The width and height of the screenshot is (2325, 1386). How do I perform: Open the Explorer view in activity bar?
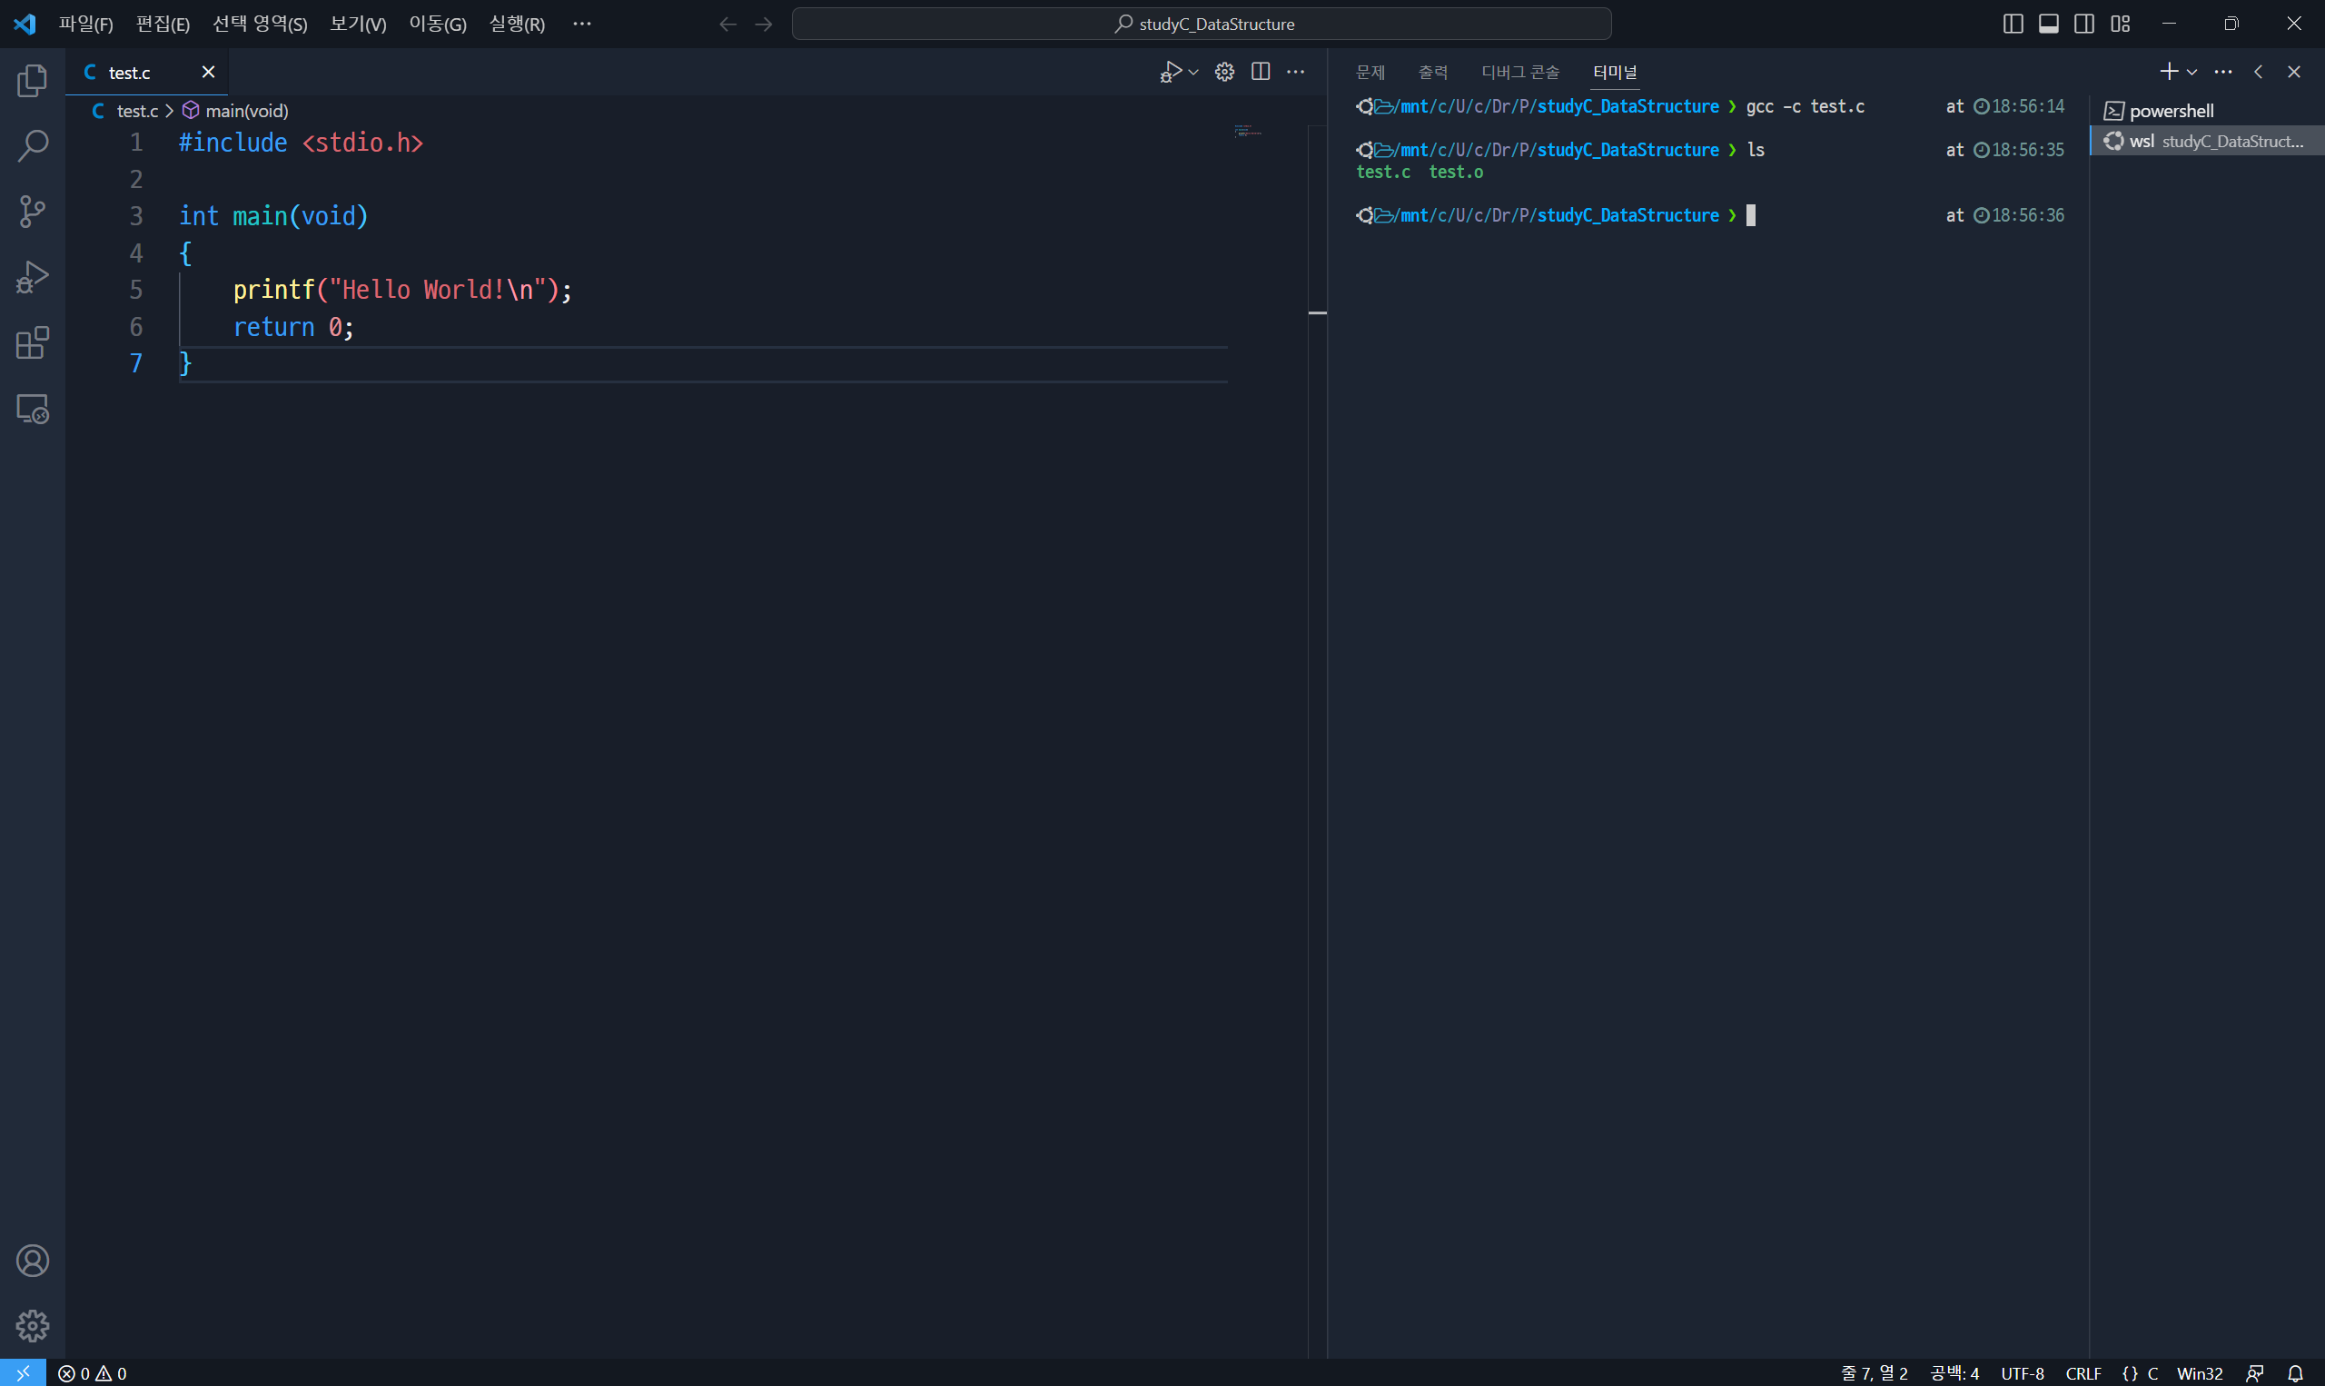[33, 80]
